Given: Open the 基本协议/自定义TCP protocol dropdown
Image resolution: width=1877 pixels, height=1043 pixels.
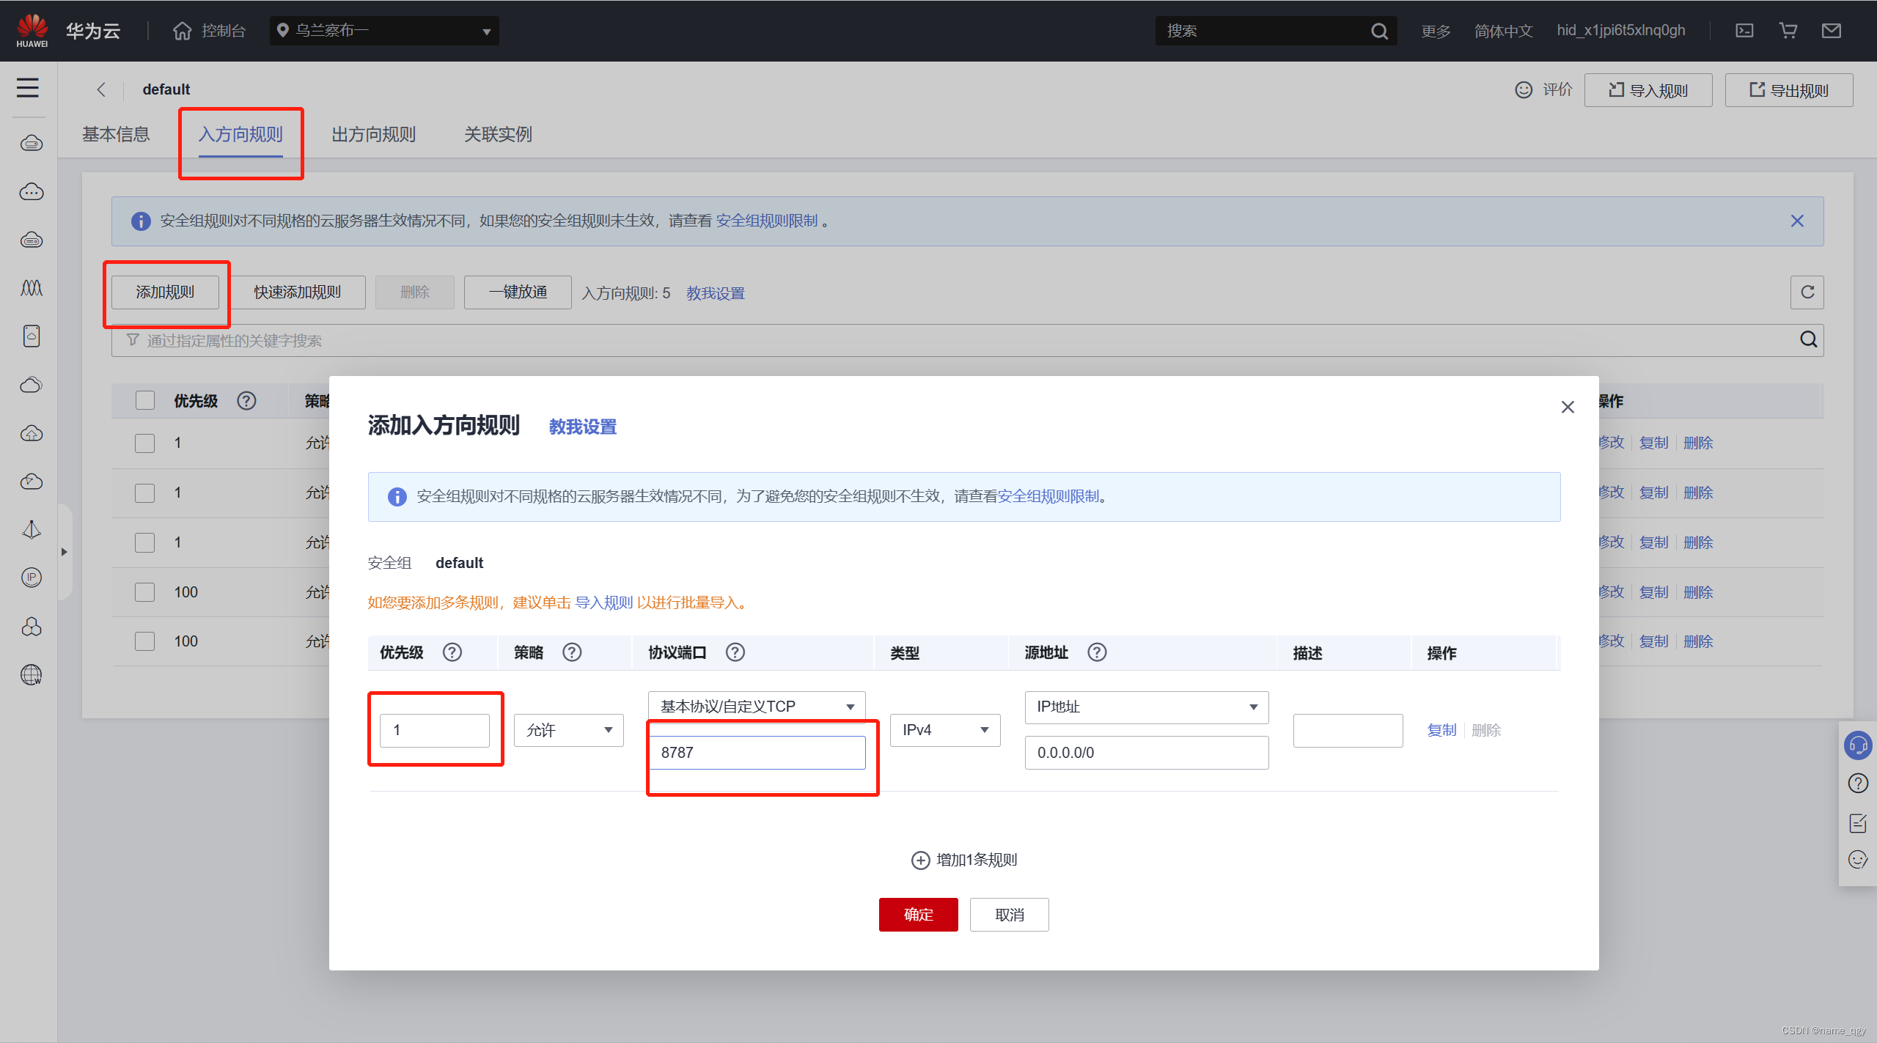Looking at the screenshot, I should 757,707.
